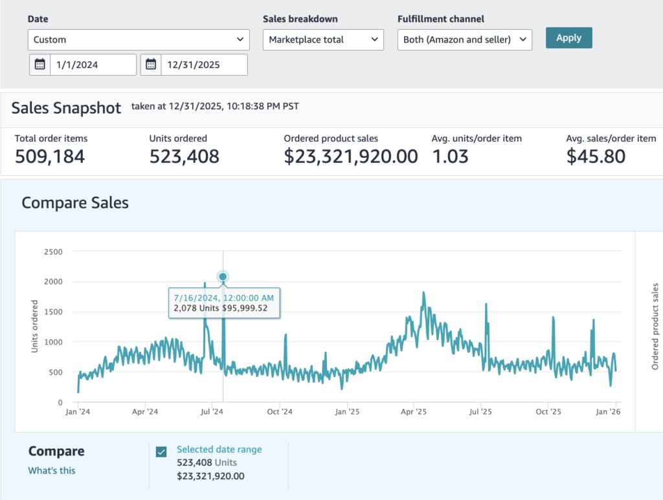This screenshot has height=500, width=663.
Task: Click the Ordered product sales axis label
Action: [655, 327]
